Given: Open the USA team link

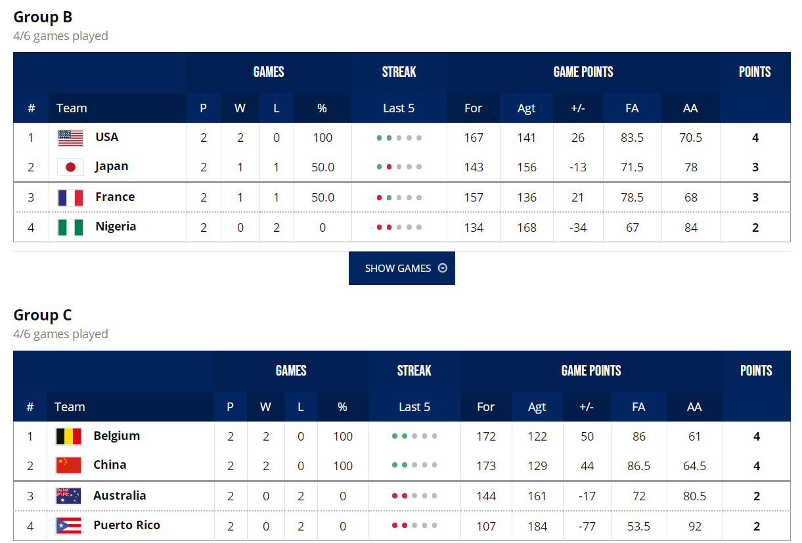Looking at the screenshot, I should tap(107, 137).
